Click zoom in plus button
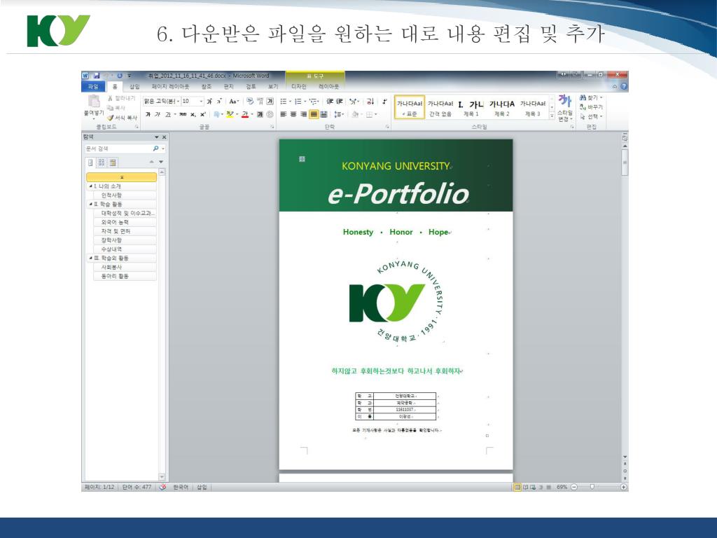Viewport: 717px width, 538px height. tap(623, 488)
